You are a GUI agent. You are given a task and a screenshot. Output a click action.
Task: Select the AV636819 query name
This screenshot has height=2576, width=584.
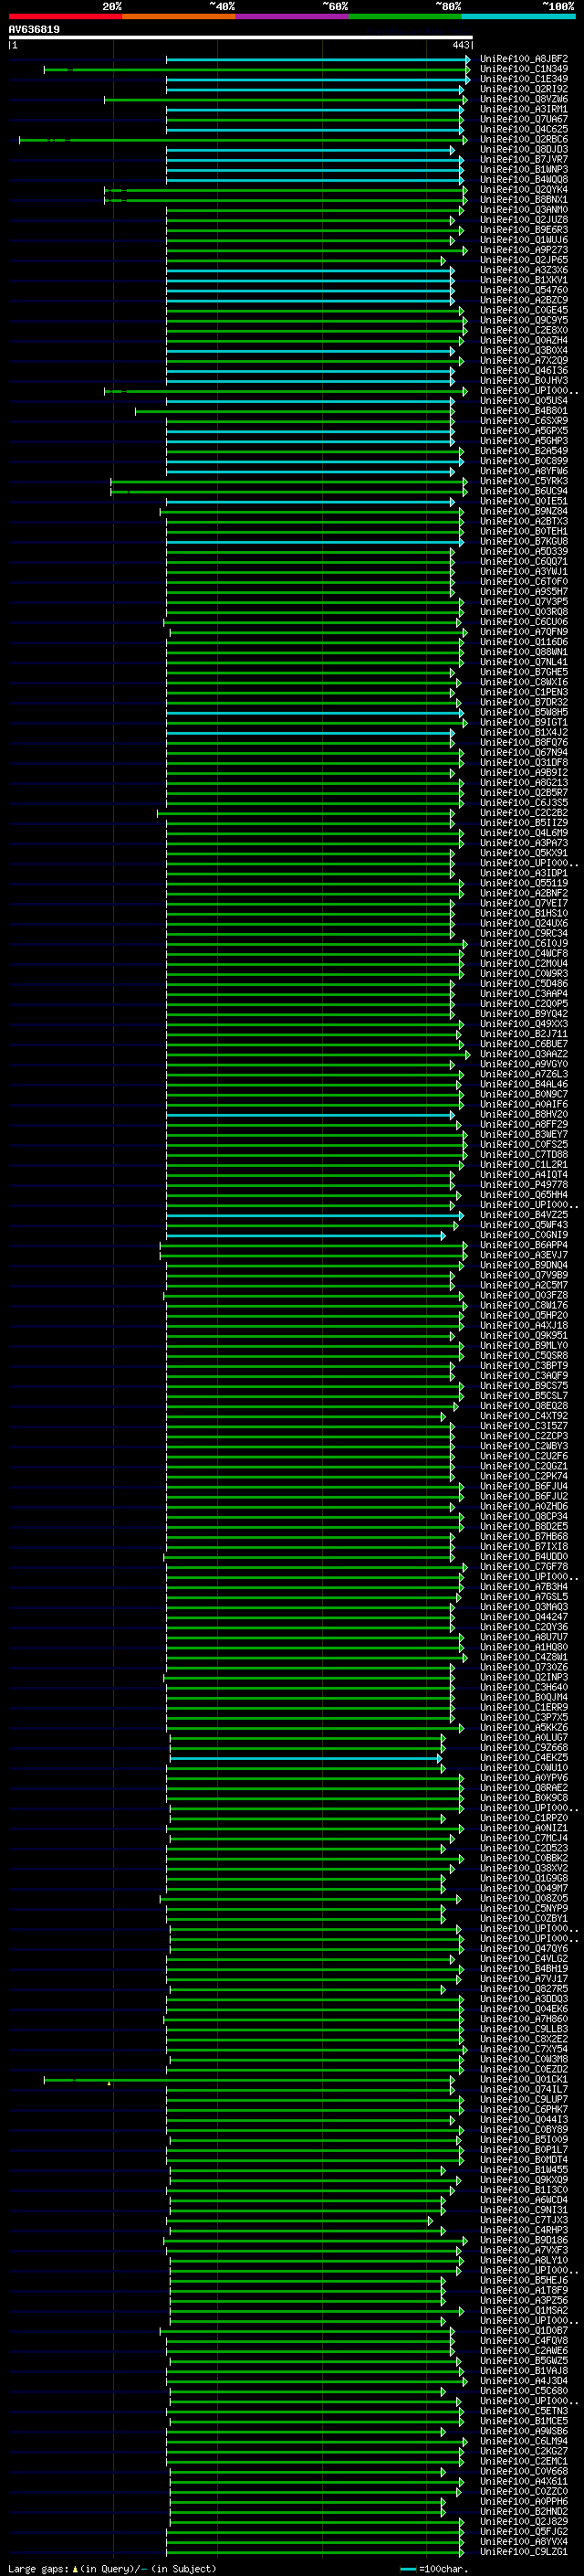pos(34,30)
